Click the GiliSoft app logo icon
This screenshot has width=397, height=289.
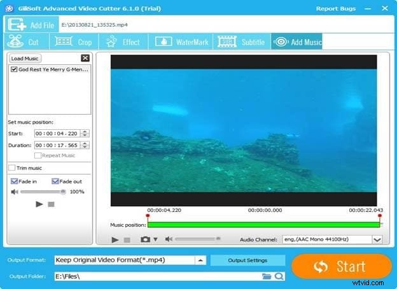[9, 9]
